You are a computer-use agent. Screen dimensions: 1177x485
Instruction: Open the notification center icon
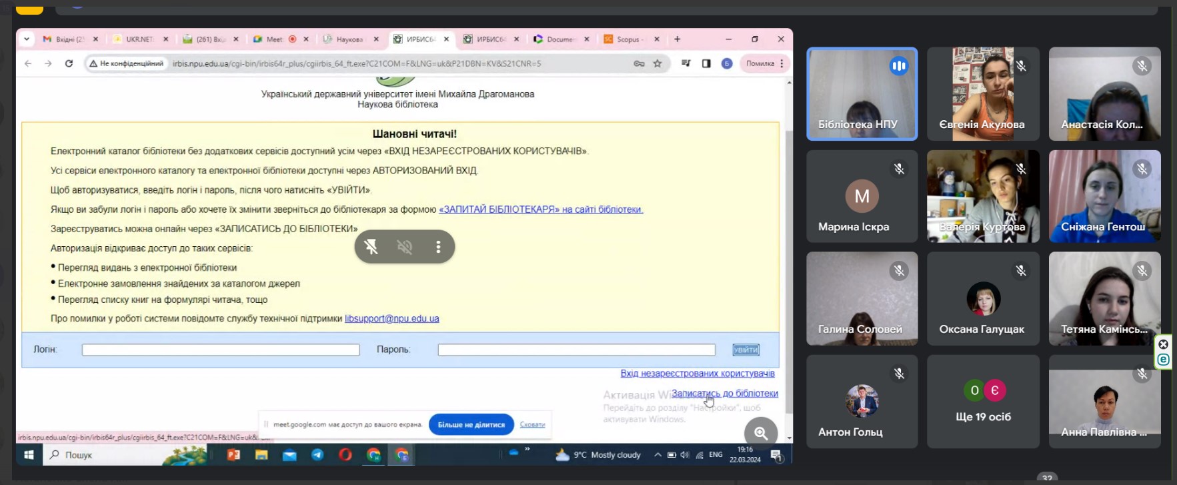coord(777,455)
